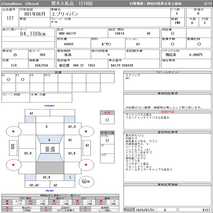
Task: Select the 整備記録 circle mark
Action: pyautogui.click(x=199, y=44)
